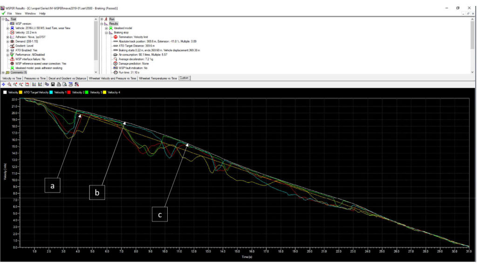Switch to Velocity vs Time tab
The image size is (477, 268).
12,78
